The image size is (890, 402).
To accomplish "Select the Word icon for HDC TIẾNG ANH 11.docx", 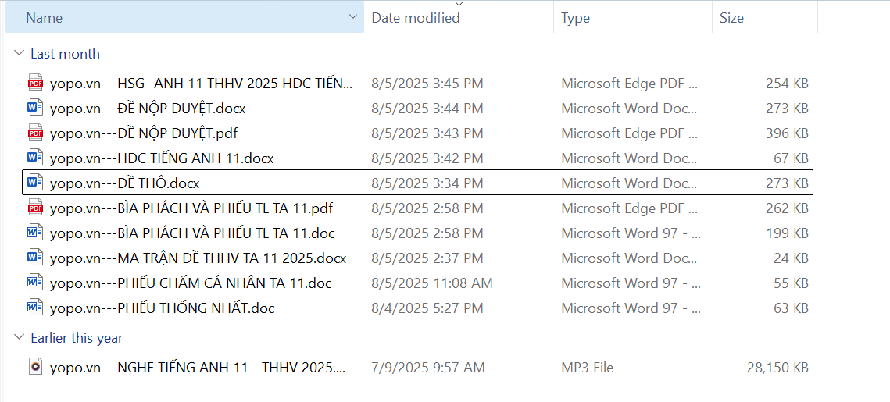I will pos(35,158).
